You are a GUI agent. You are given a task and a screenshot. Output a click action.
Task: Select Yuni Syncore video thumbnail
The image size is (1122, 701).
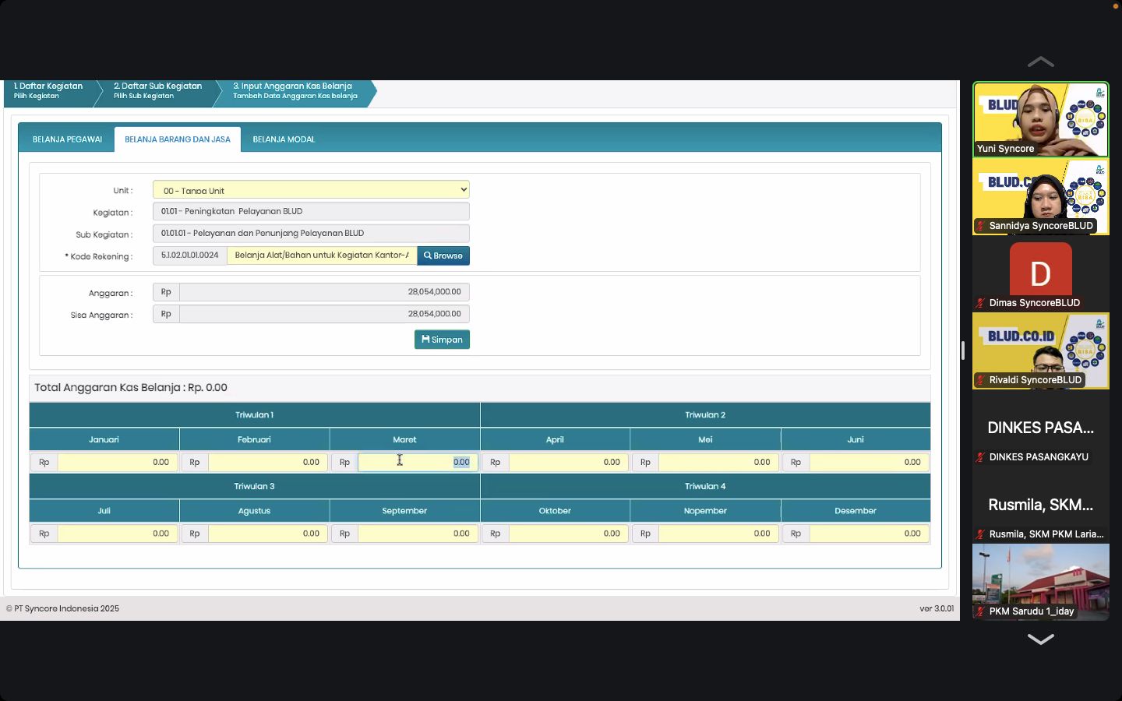1040,119
